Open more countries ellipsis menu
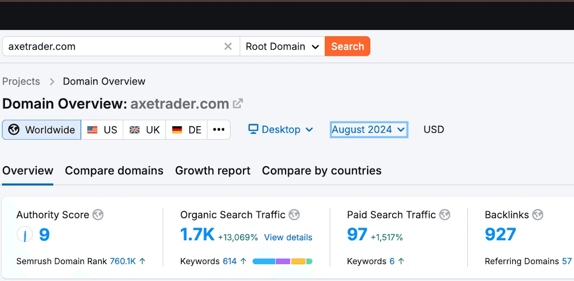 point(219,130)
